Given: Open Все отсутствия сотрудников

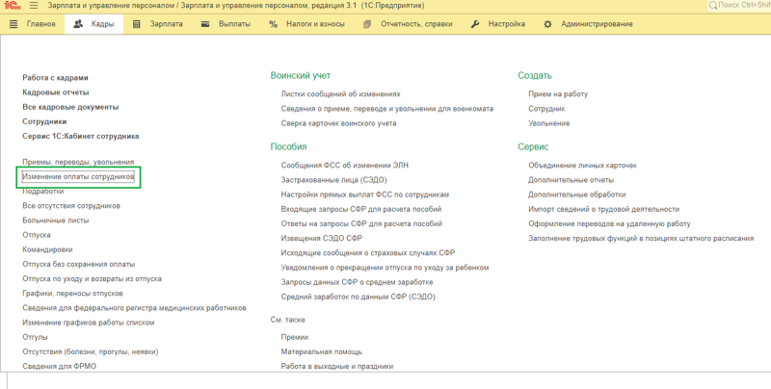Looking at the screenshot, I should click(x=71, y=206).
